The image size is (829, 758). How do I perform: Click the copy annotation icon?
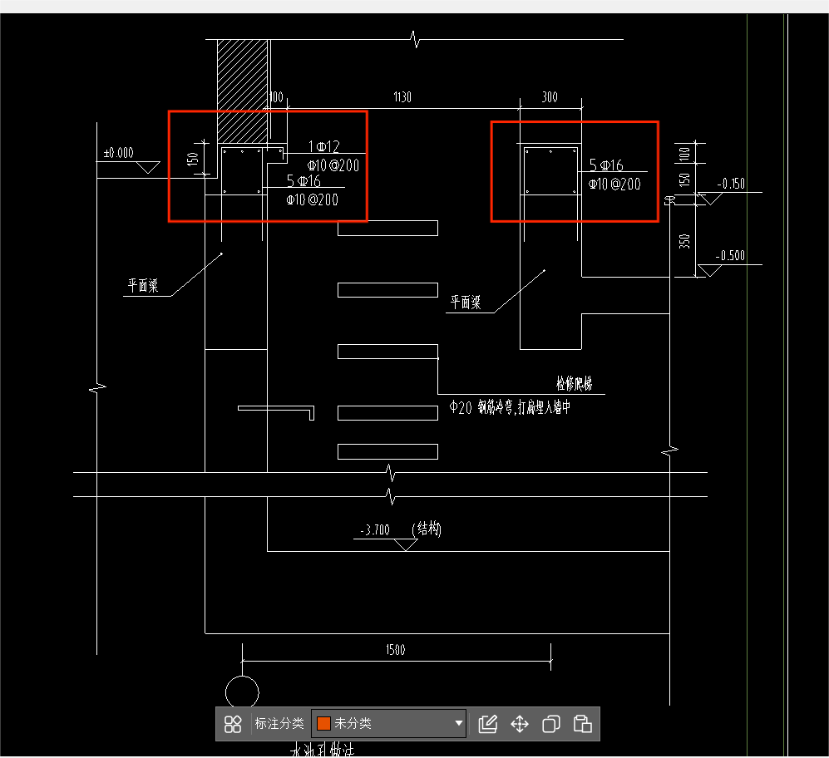551,724
